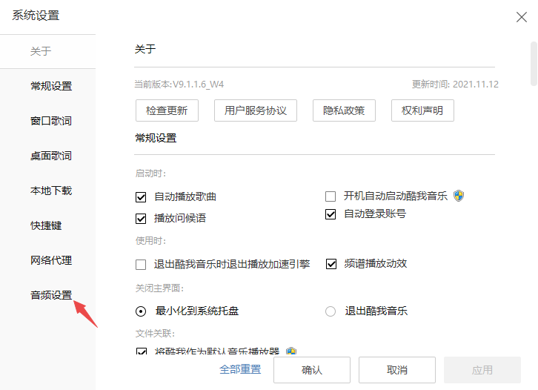Disable 频谱播放动效
Viewport: 538px width, 390px height.
pyautogui.click(x=331, y=264)
